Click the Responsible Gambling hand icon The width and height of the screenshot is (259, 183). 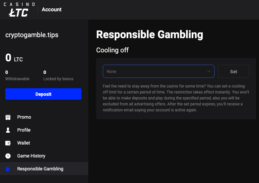coord(8,169)
